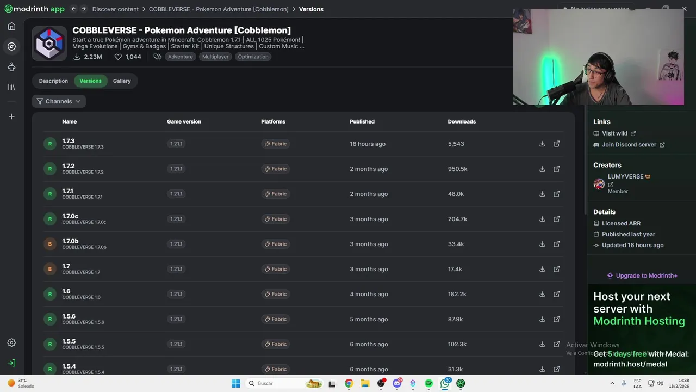This screenshot has width=696, height=392.
Task: Download version 1.7.2
Action: [542, 169]
